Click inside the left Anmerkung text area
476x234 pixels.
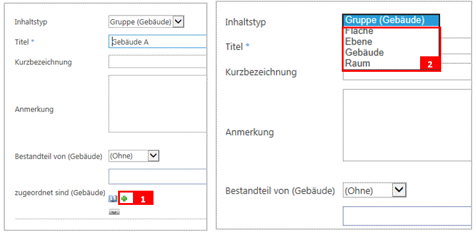pos(158,104)
